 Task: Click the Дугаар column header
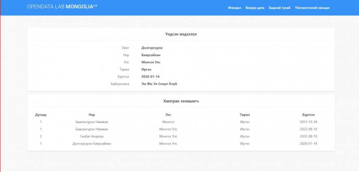(x=41, y=115)
